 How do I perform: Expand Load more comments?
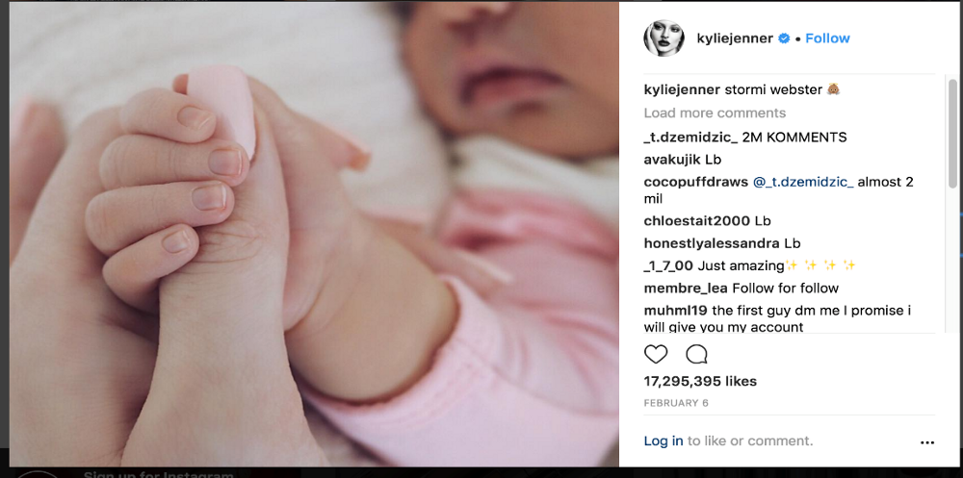pos(715,113)
